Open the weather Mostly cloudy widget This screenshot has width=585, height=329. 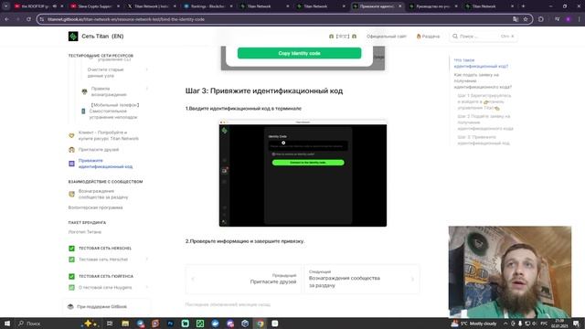pos(473,324)
